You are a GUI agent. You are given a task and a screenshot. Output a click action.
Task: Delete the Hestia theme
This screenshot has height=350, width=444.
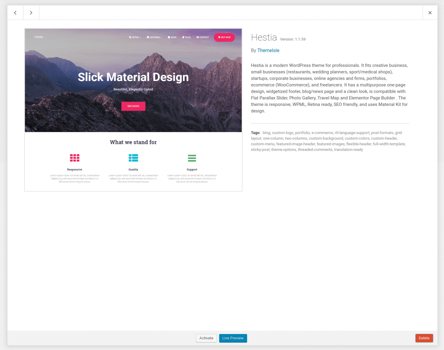(424, 338)
